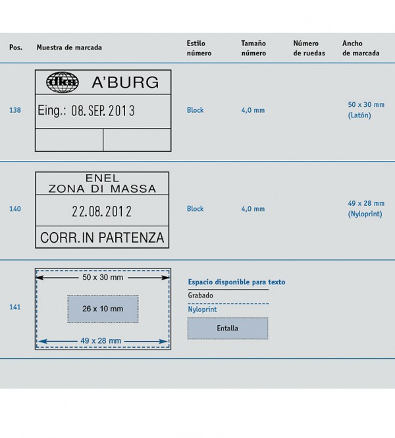Click the '(Nyloprint)' material label

pos(365,214)
